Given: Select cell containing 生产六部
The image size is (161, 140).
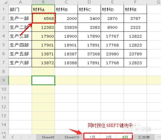Looking at the screenshot, I should [x=20, y=63].
